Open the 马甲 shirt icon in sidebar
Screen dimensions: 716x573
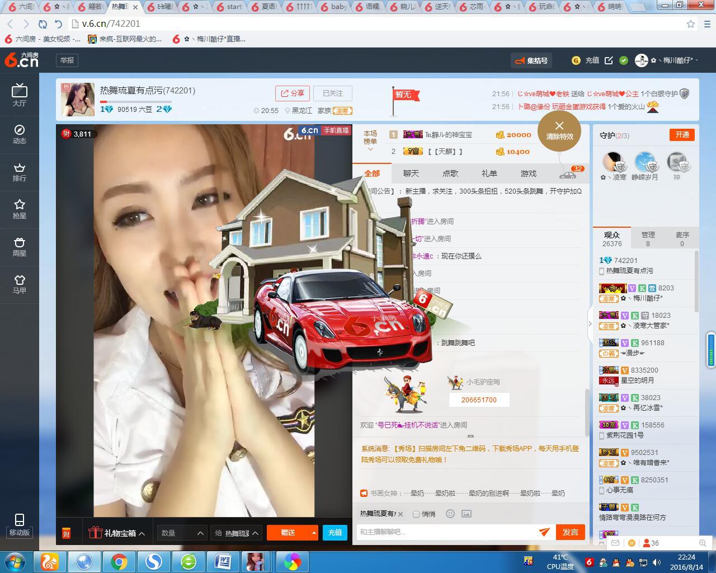[x=19, y=284]
